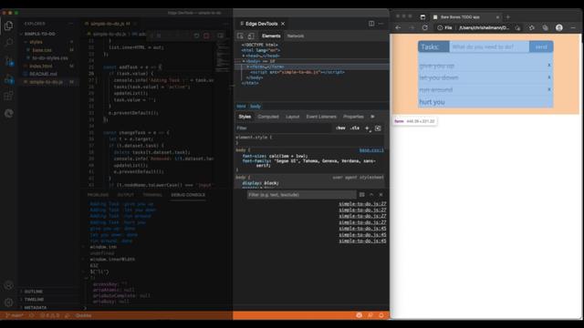
Task: Toggle device emulation icon in DevTools
Action: pos(251,36)
